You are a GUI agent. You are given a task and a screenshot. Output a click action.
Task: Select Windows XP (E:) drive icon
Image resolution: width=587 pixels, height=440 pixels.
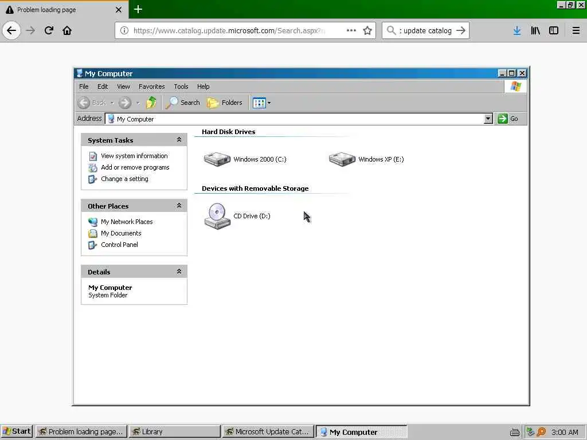click(x=342, y=159)
